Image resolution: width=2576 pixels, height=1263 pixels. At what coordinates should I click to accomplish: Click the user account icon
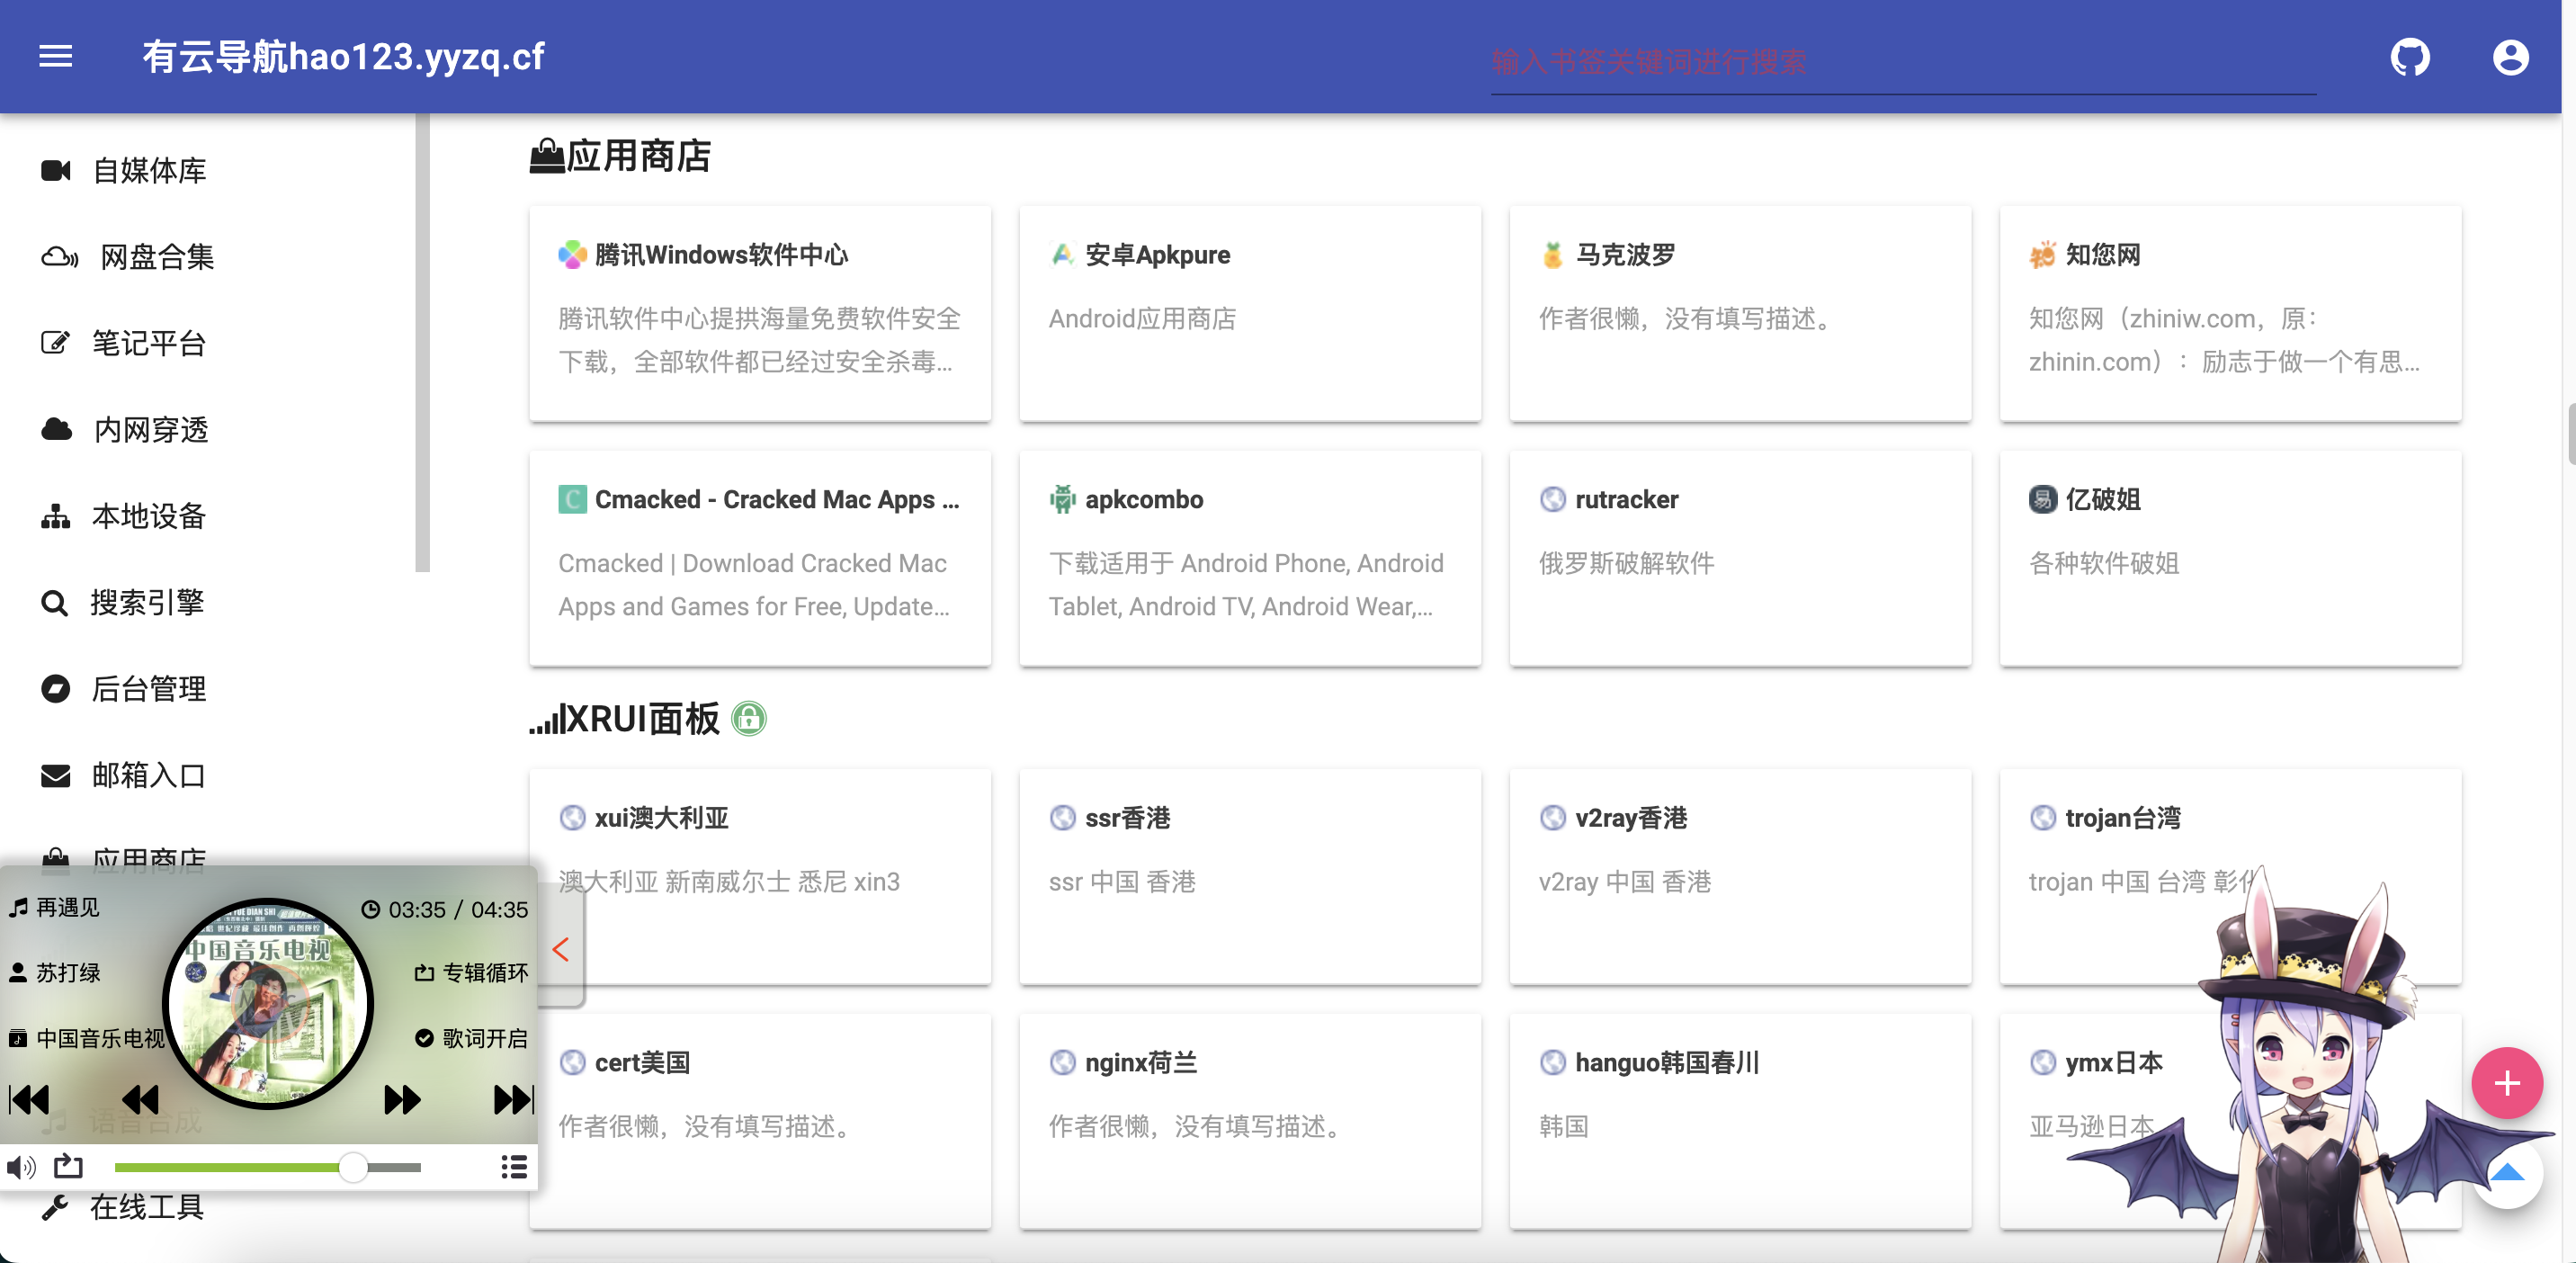pyautogui.click(x=2510, y=57)
